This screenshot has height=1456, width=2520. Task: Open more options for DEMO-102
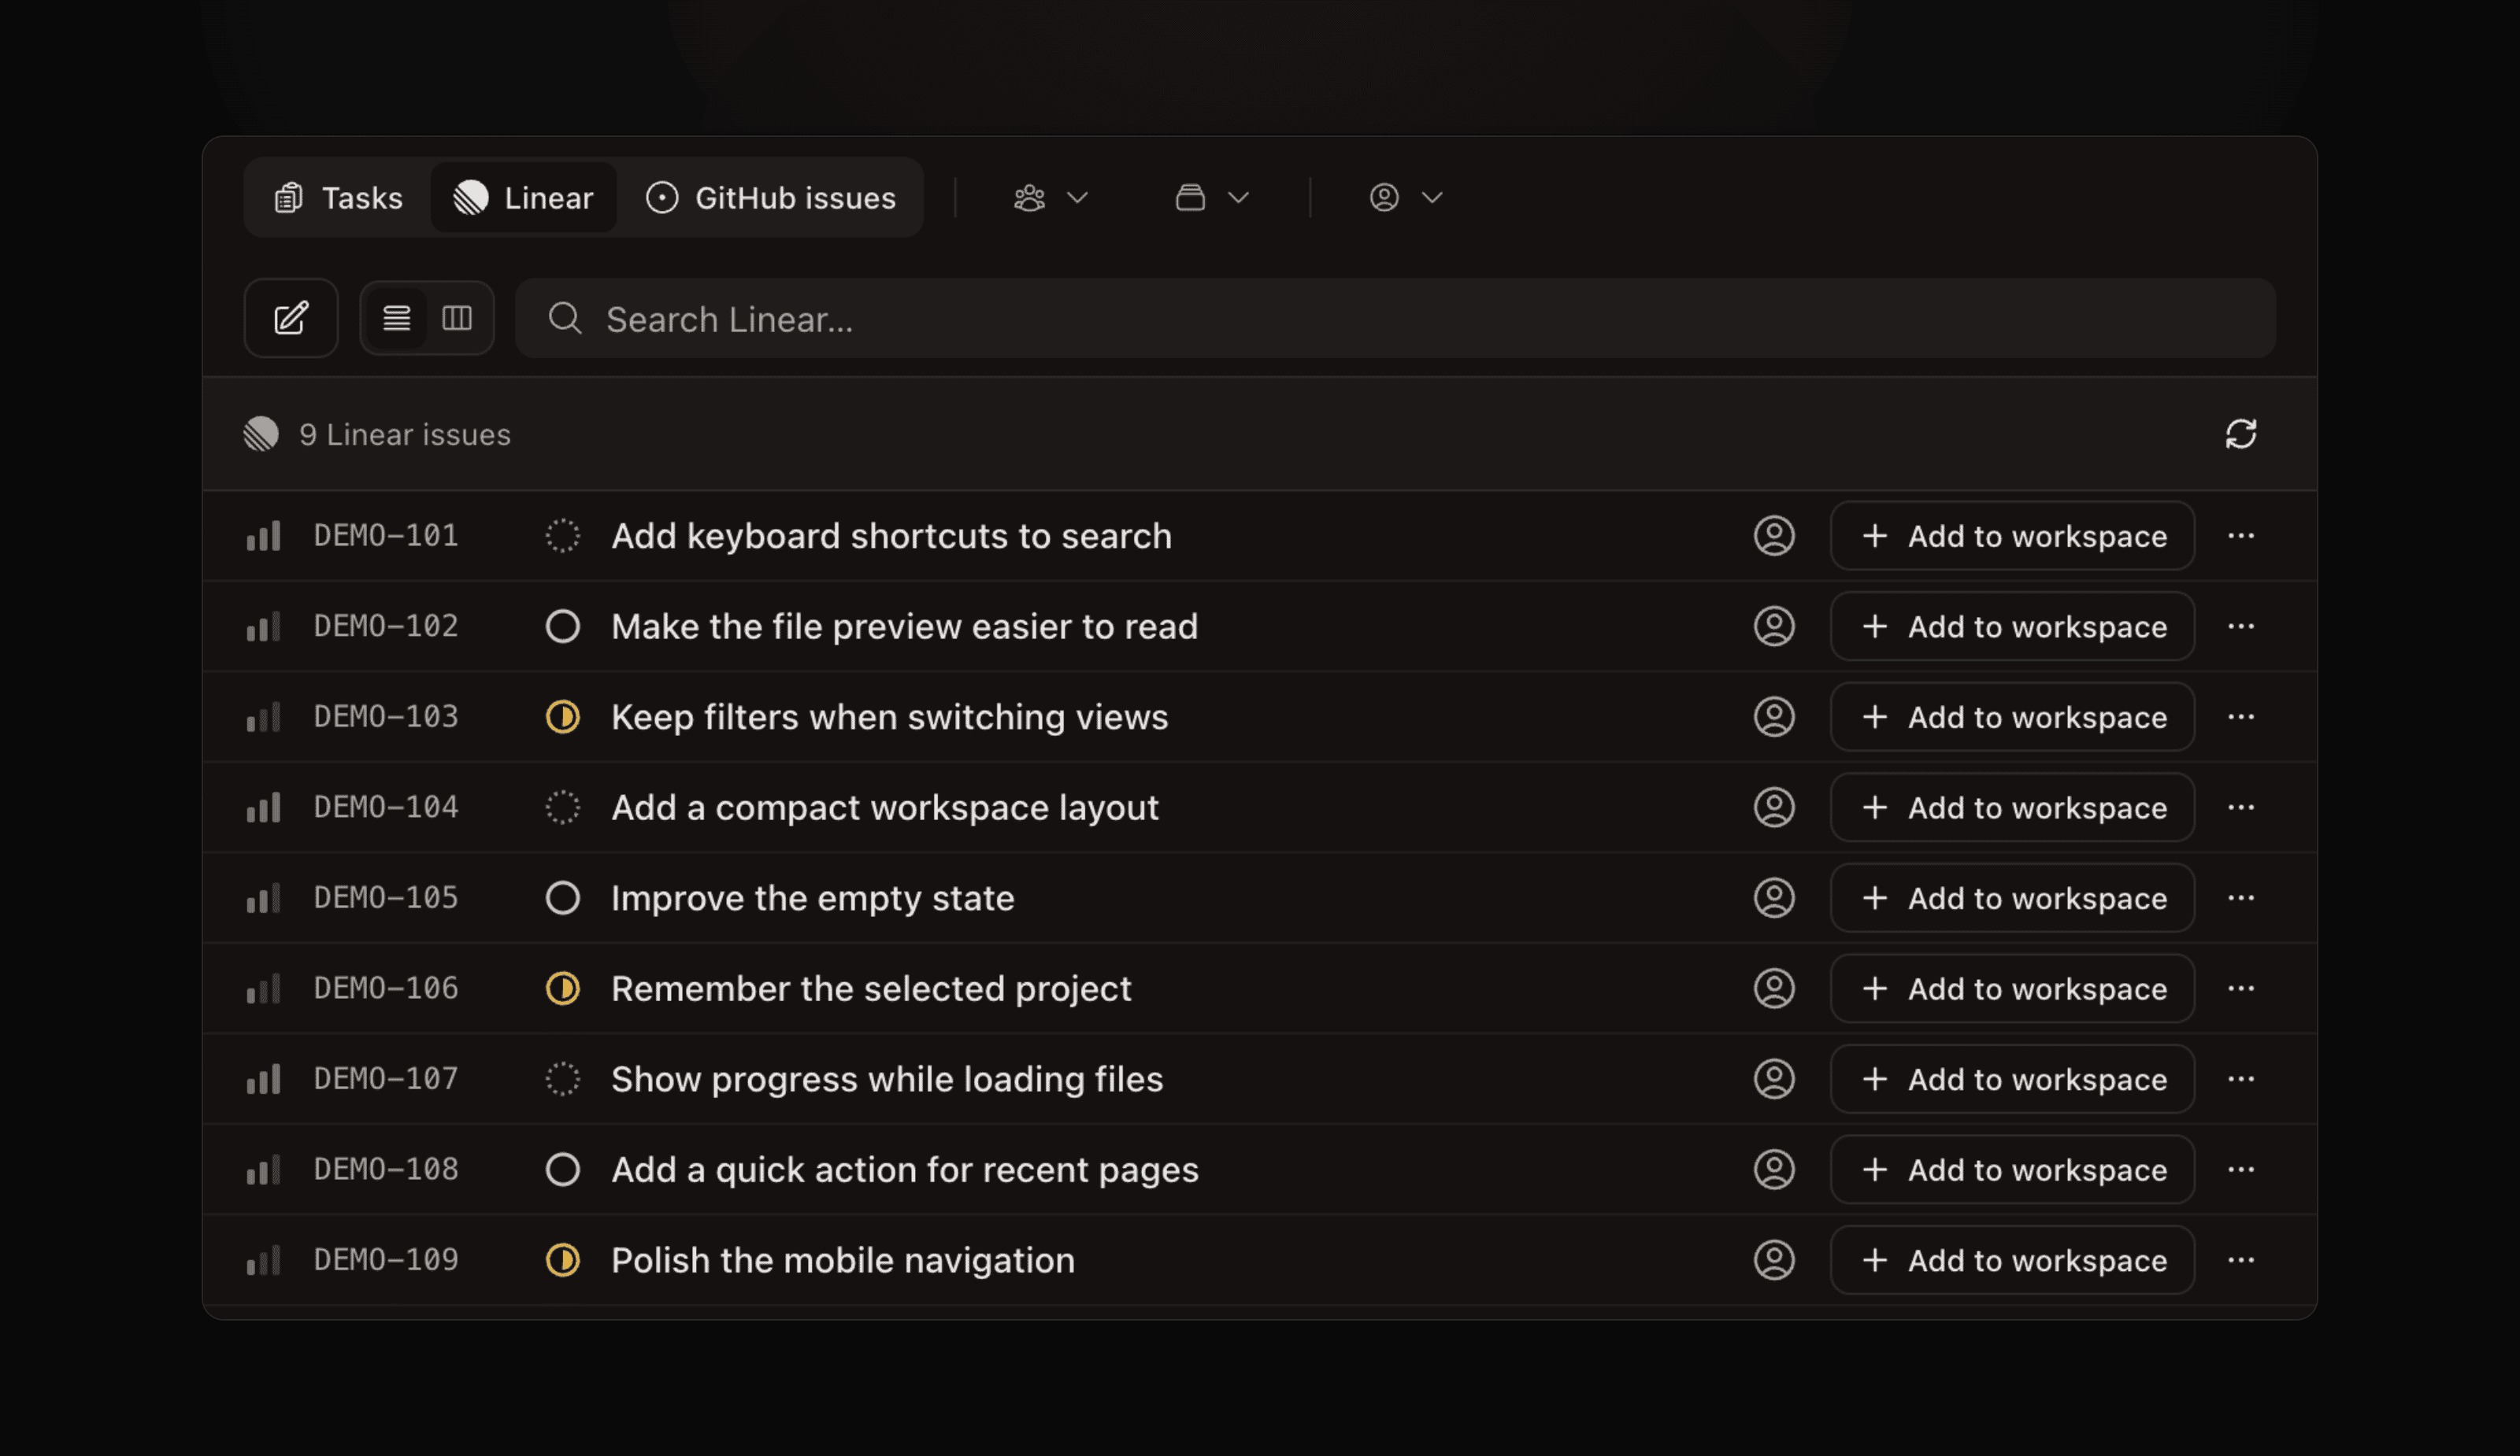click(x=2240, y=626)
